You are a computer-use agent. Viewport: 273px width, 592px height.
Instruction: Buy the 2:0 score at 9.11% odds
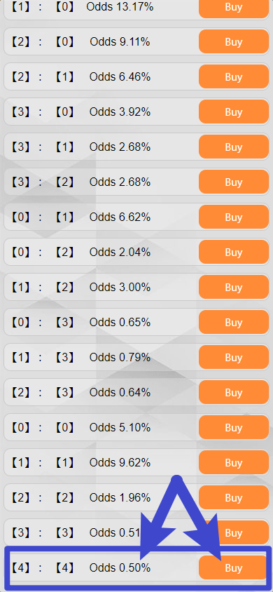234,42
